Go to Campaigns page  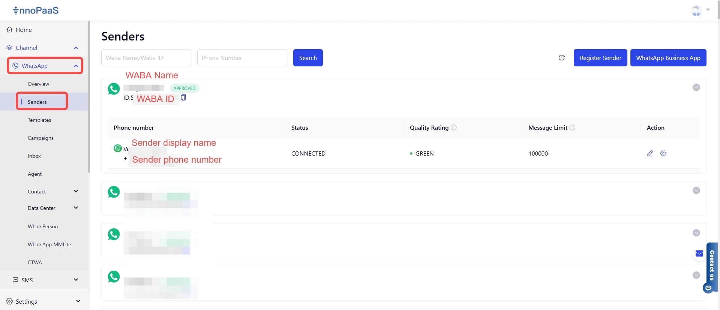click(40, 138)
